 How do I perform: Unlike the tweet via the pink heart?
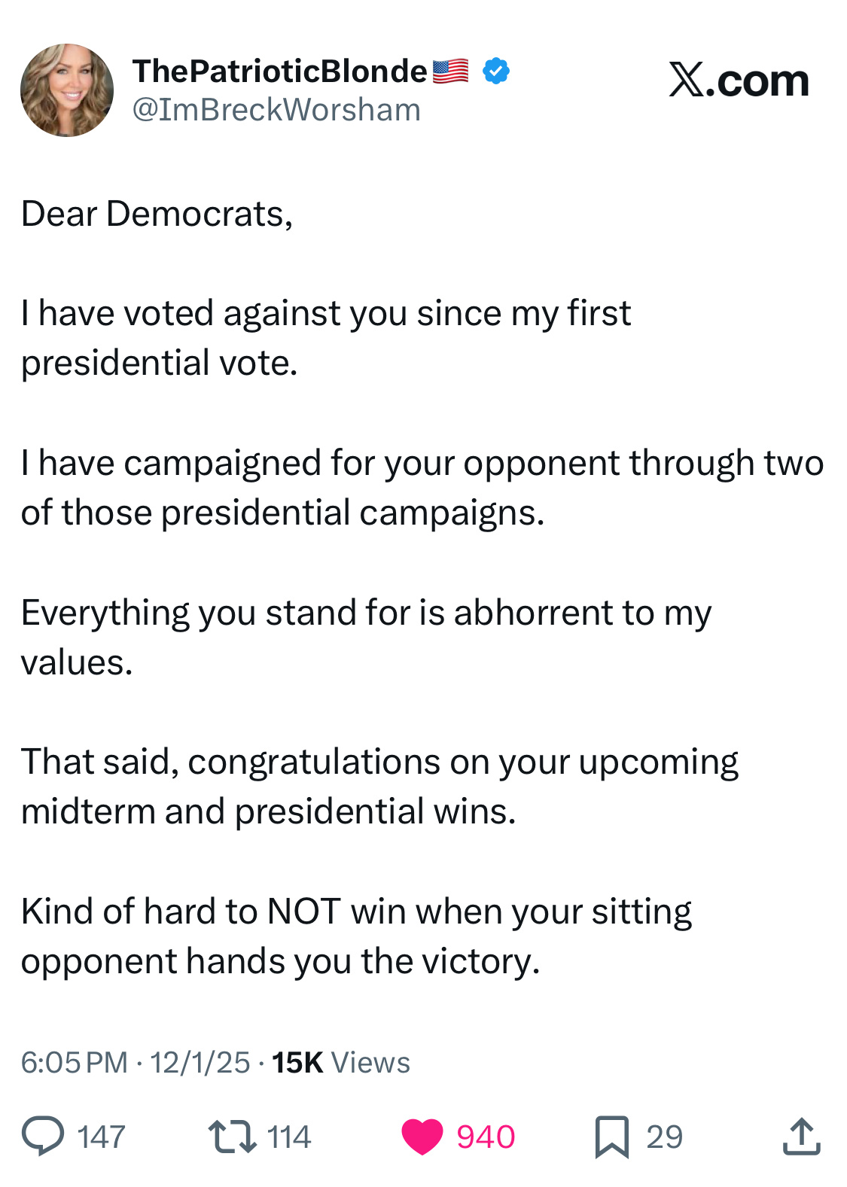(x=422, y=1137)
